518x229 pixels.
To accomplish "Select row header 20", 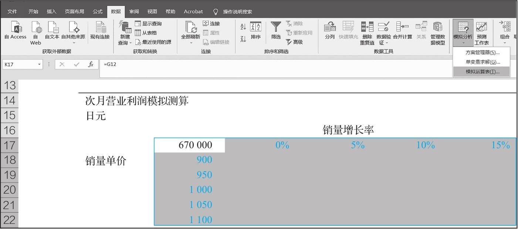I will click(x=9, y=190).
